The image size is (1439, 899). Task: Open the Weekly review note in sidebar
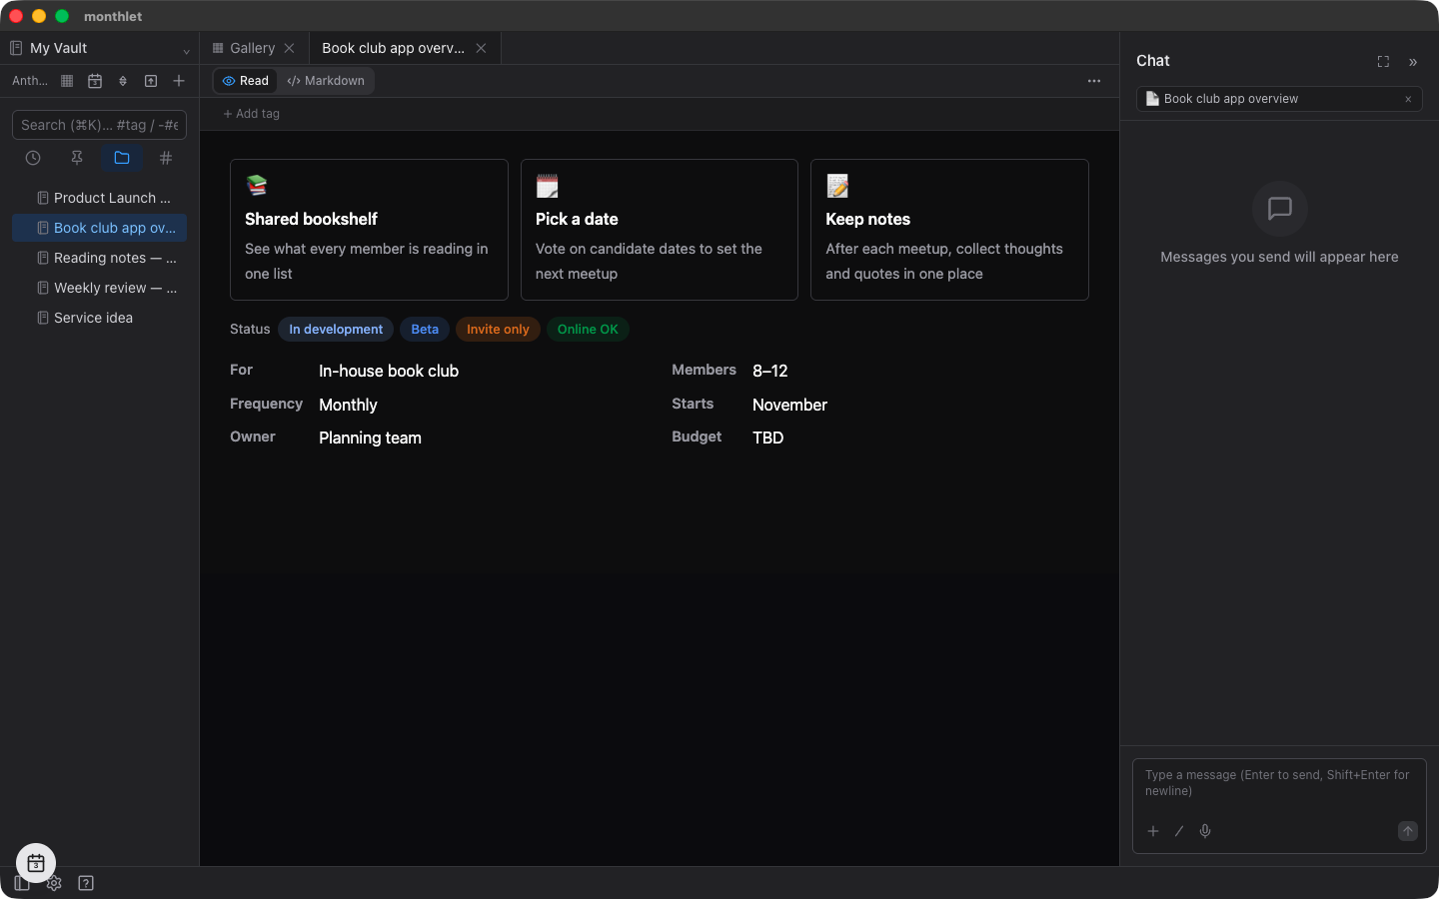pos(100,288)
